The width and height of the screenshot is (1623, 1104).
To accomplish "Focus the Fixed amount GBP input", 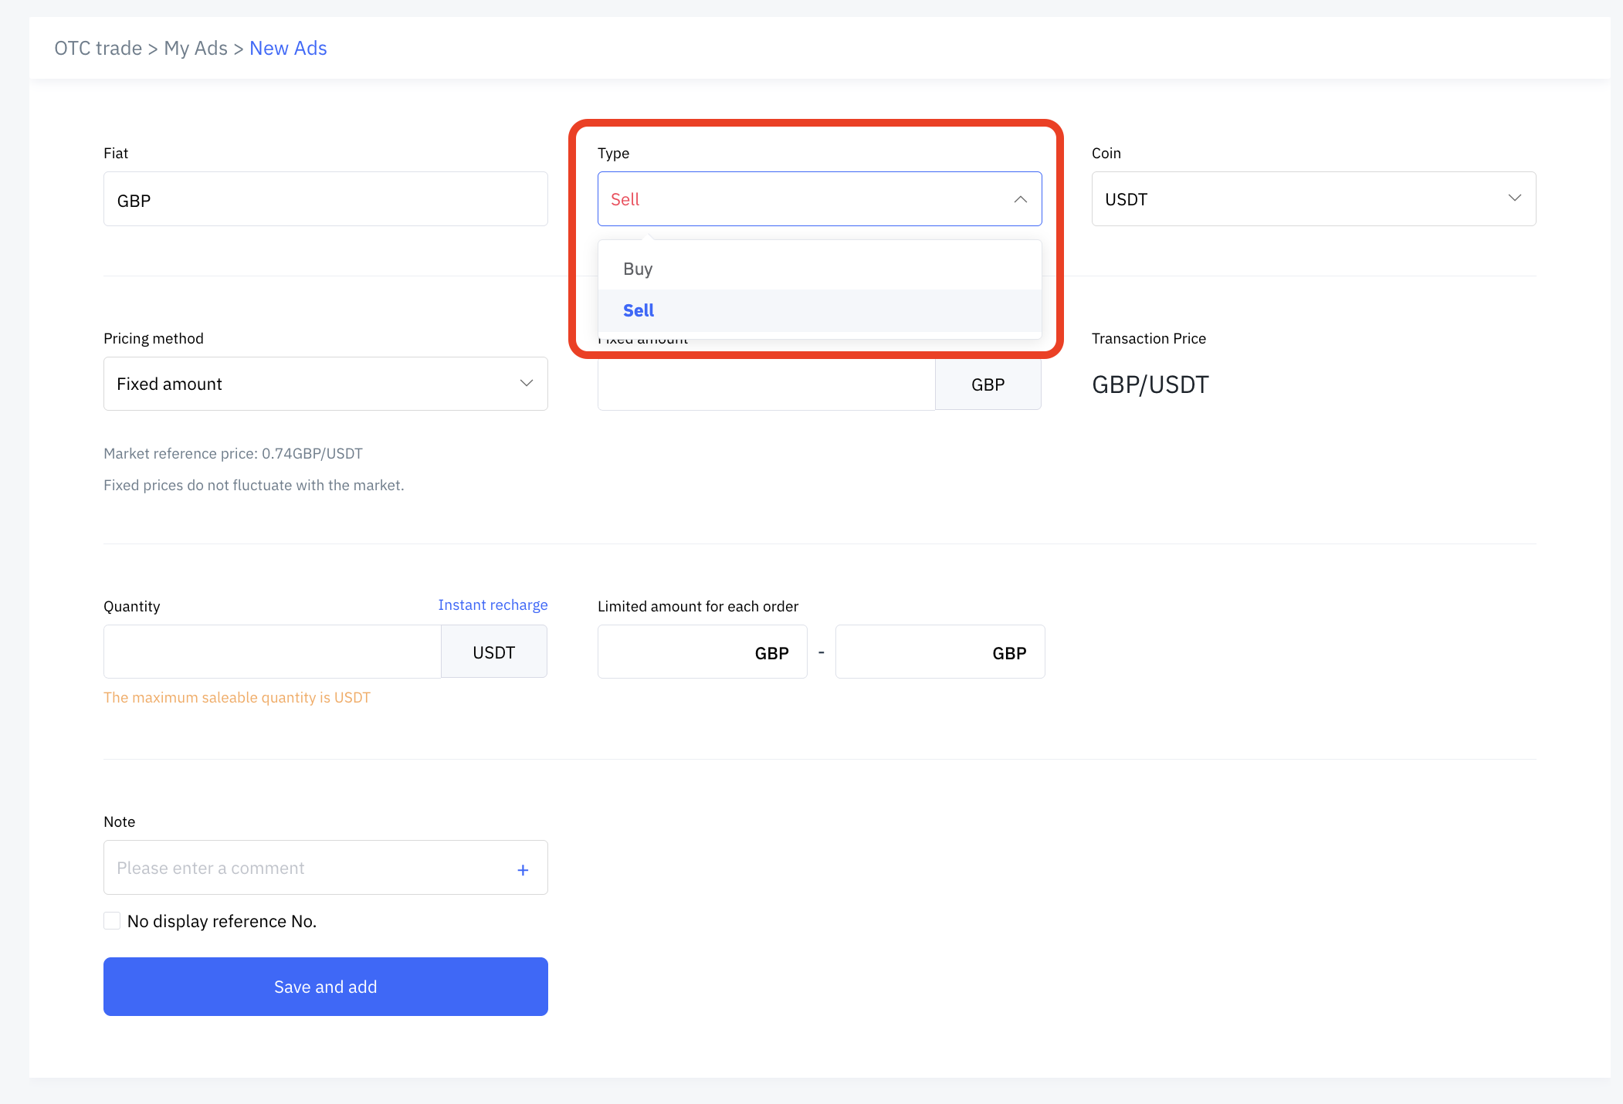I will click(x=766, y=385).
